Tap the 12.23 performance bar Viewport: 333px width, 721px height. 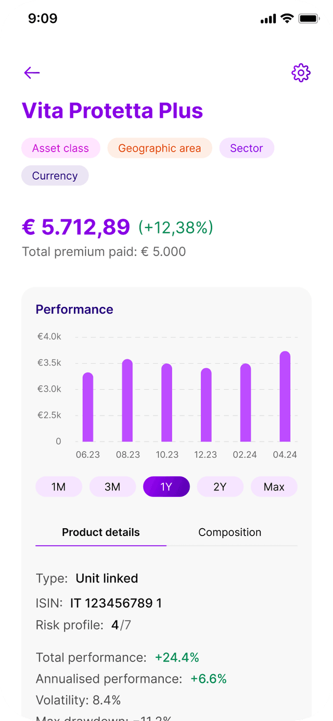click(206, 405)
